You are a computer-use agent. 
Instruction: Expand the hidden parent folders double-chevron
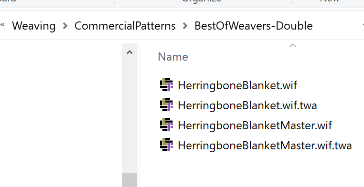2,25
